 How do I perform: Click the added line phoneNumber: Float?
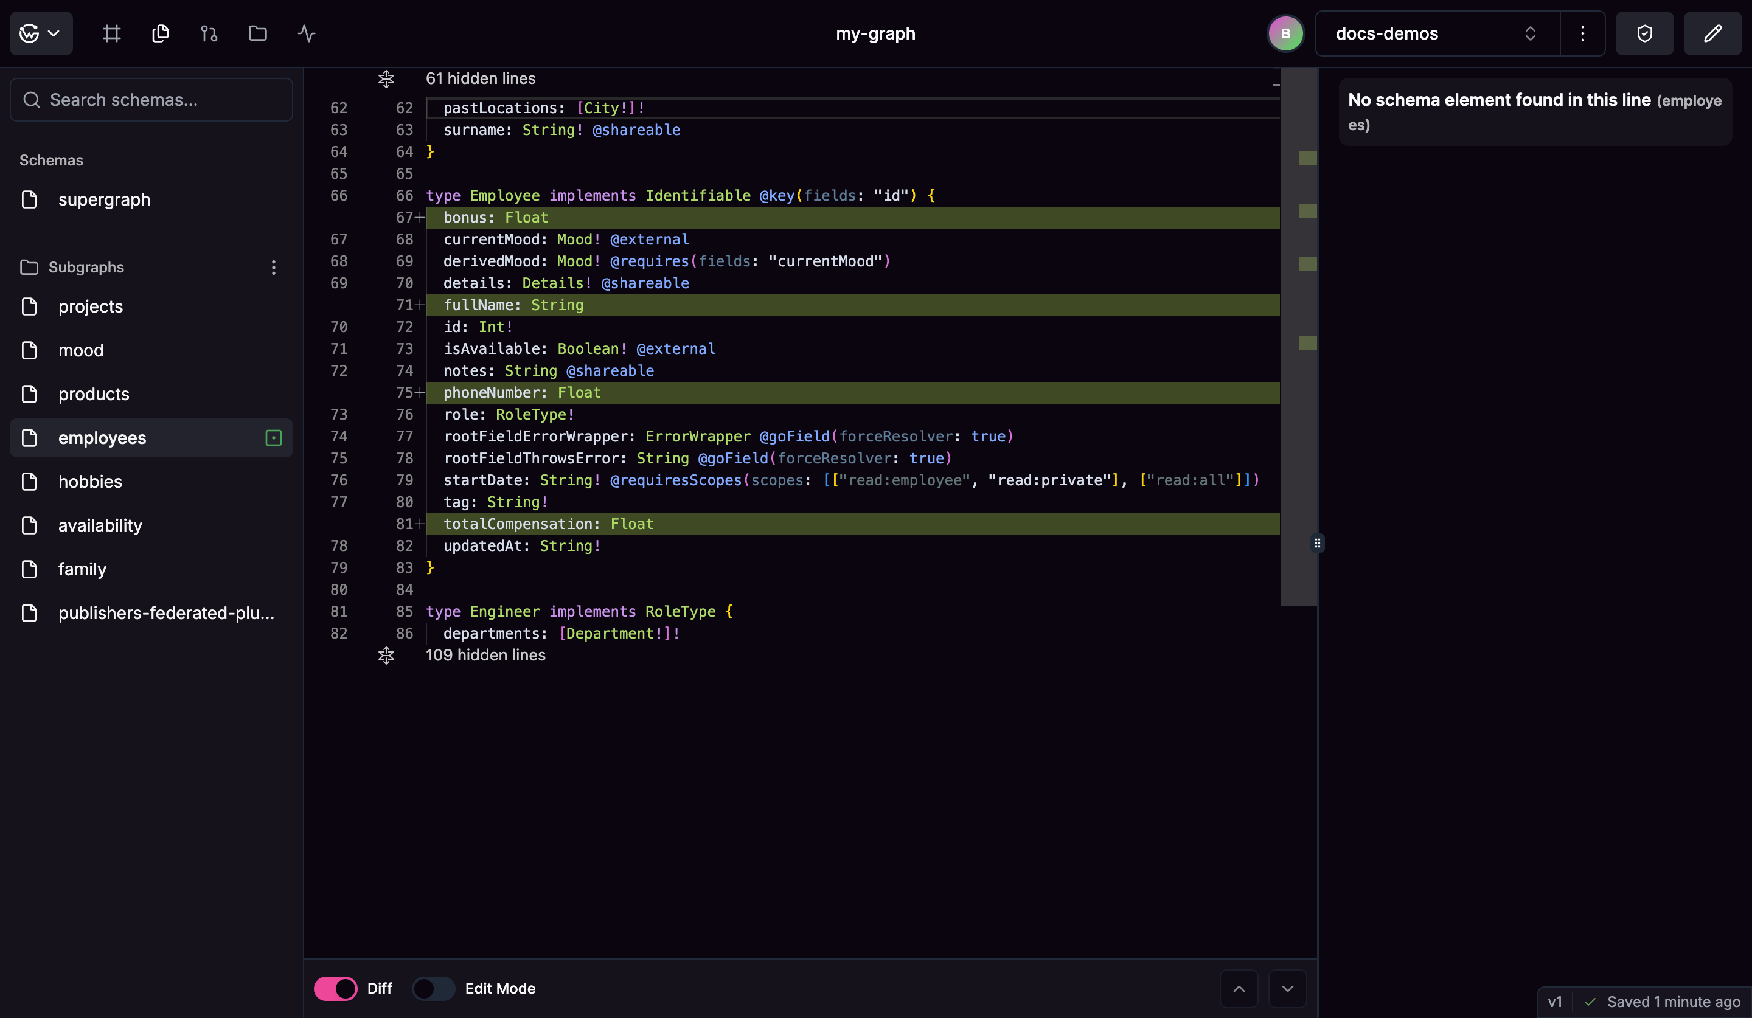[852, 393]
